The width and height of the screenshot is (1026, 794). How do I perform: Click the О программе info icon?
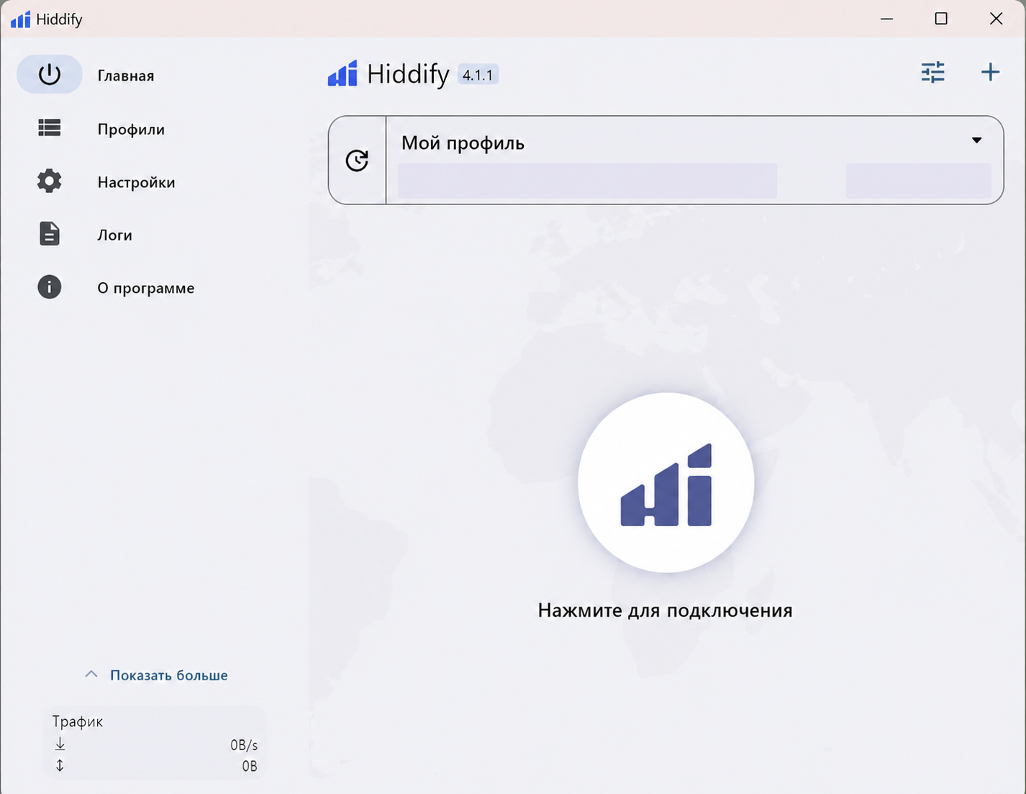point(50,287)
